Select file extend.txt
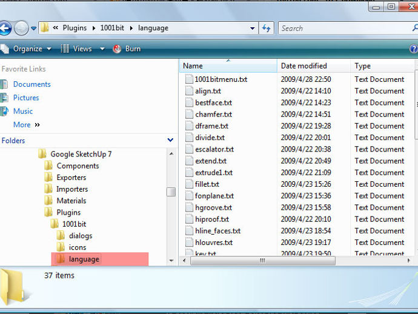 [211, 161]
